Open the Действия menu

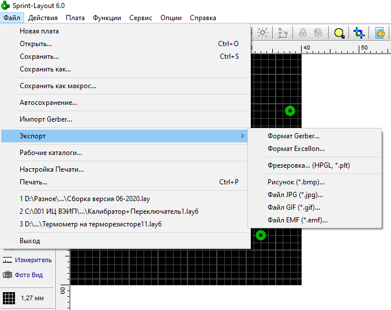(x=43, y=18)
